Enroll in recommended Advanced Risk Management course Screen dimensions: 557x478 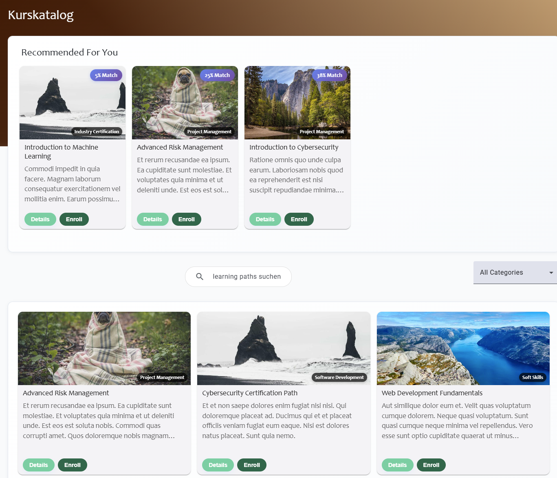pyautogui.click(x=186, y=219)
